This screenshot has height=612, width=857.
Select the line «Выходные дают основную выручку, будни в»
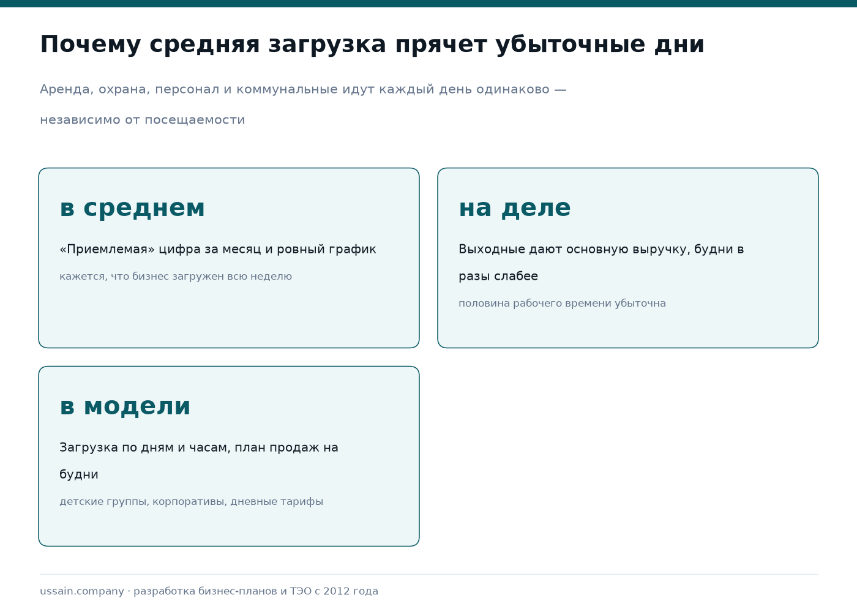pos(601,249)
